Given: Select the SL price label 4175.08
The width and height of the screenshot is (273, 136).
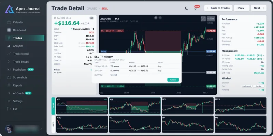Looking at the screenshot, I should coord(211,31).
